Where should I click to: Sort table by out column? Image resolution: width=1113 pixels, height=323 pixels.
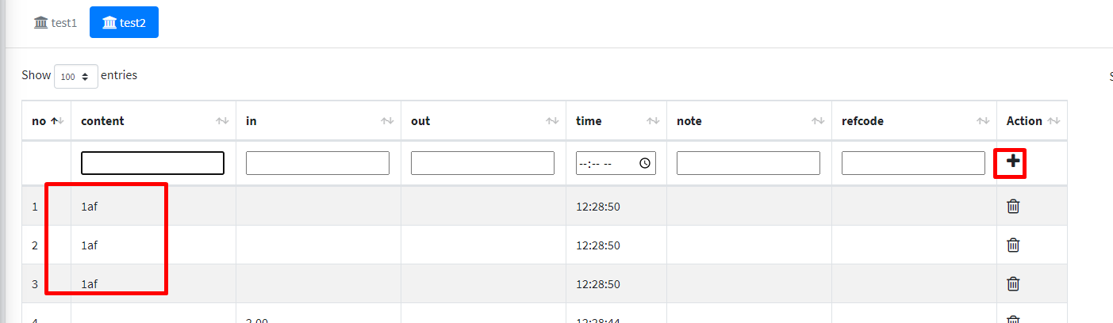point(552,121)
